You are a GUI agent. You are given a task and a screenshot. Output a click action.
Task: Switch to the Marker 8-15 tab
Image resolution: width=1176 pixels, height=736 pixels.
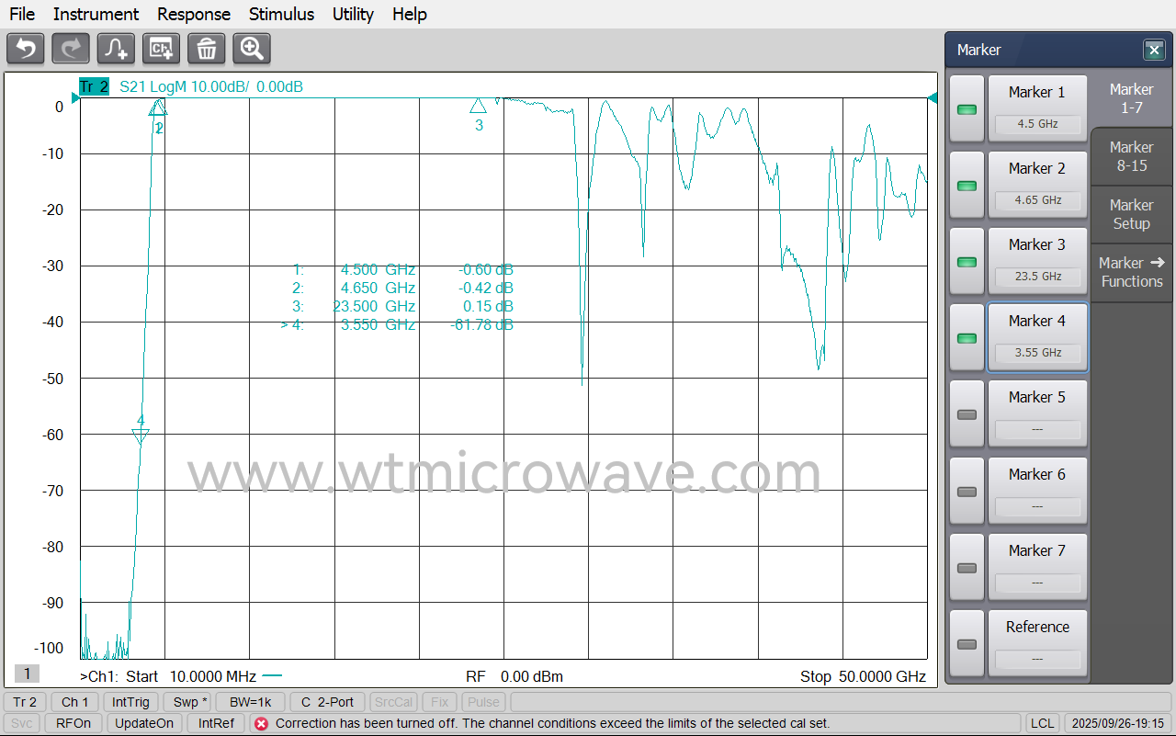click(1131, 157)
